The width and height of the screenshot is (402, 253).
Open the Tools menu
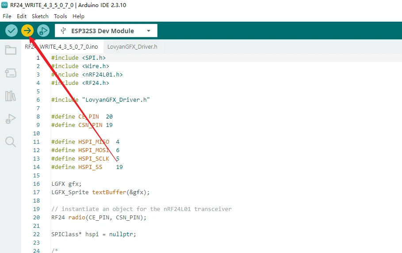(60, 16)
